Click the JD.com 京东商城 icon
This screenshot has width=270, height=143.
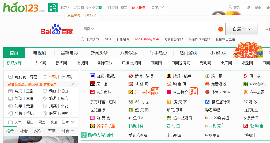point(92,92)
